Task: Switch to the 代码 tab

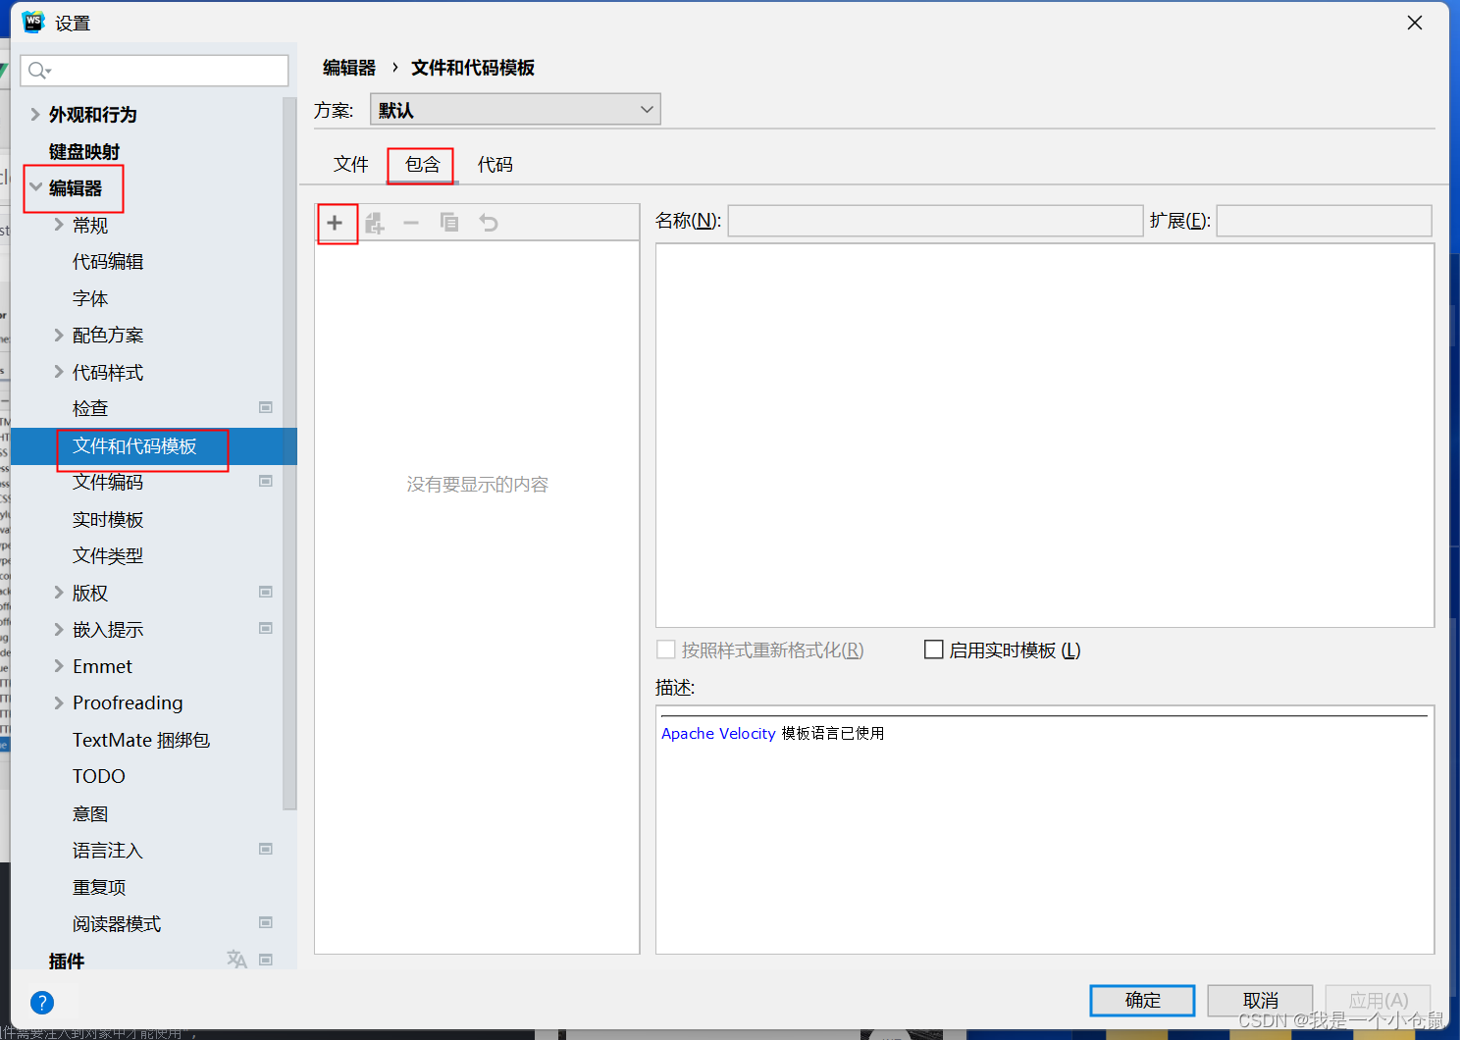Action: 495,164
